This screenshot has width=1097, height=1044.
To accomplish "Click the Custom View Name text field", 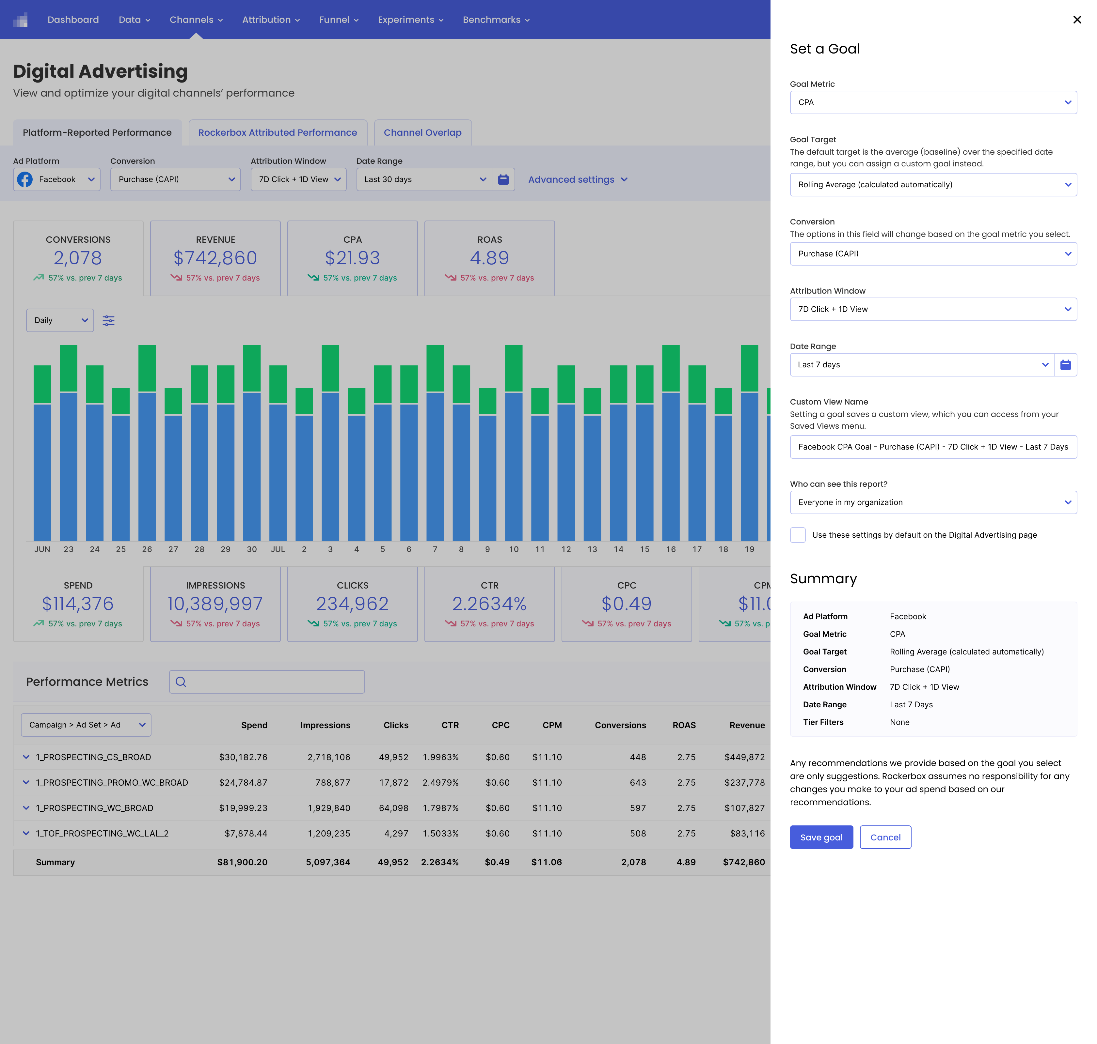I will point(933,447).
